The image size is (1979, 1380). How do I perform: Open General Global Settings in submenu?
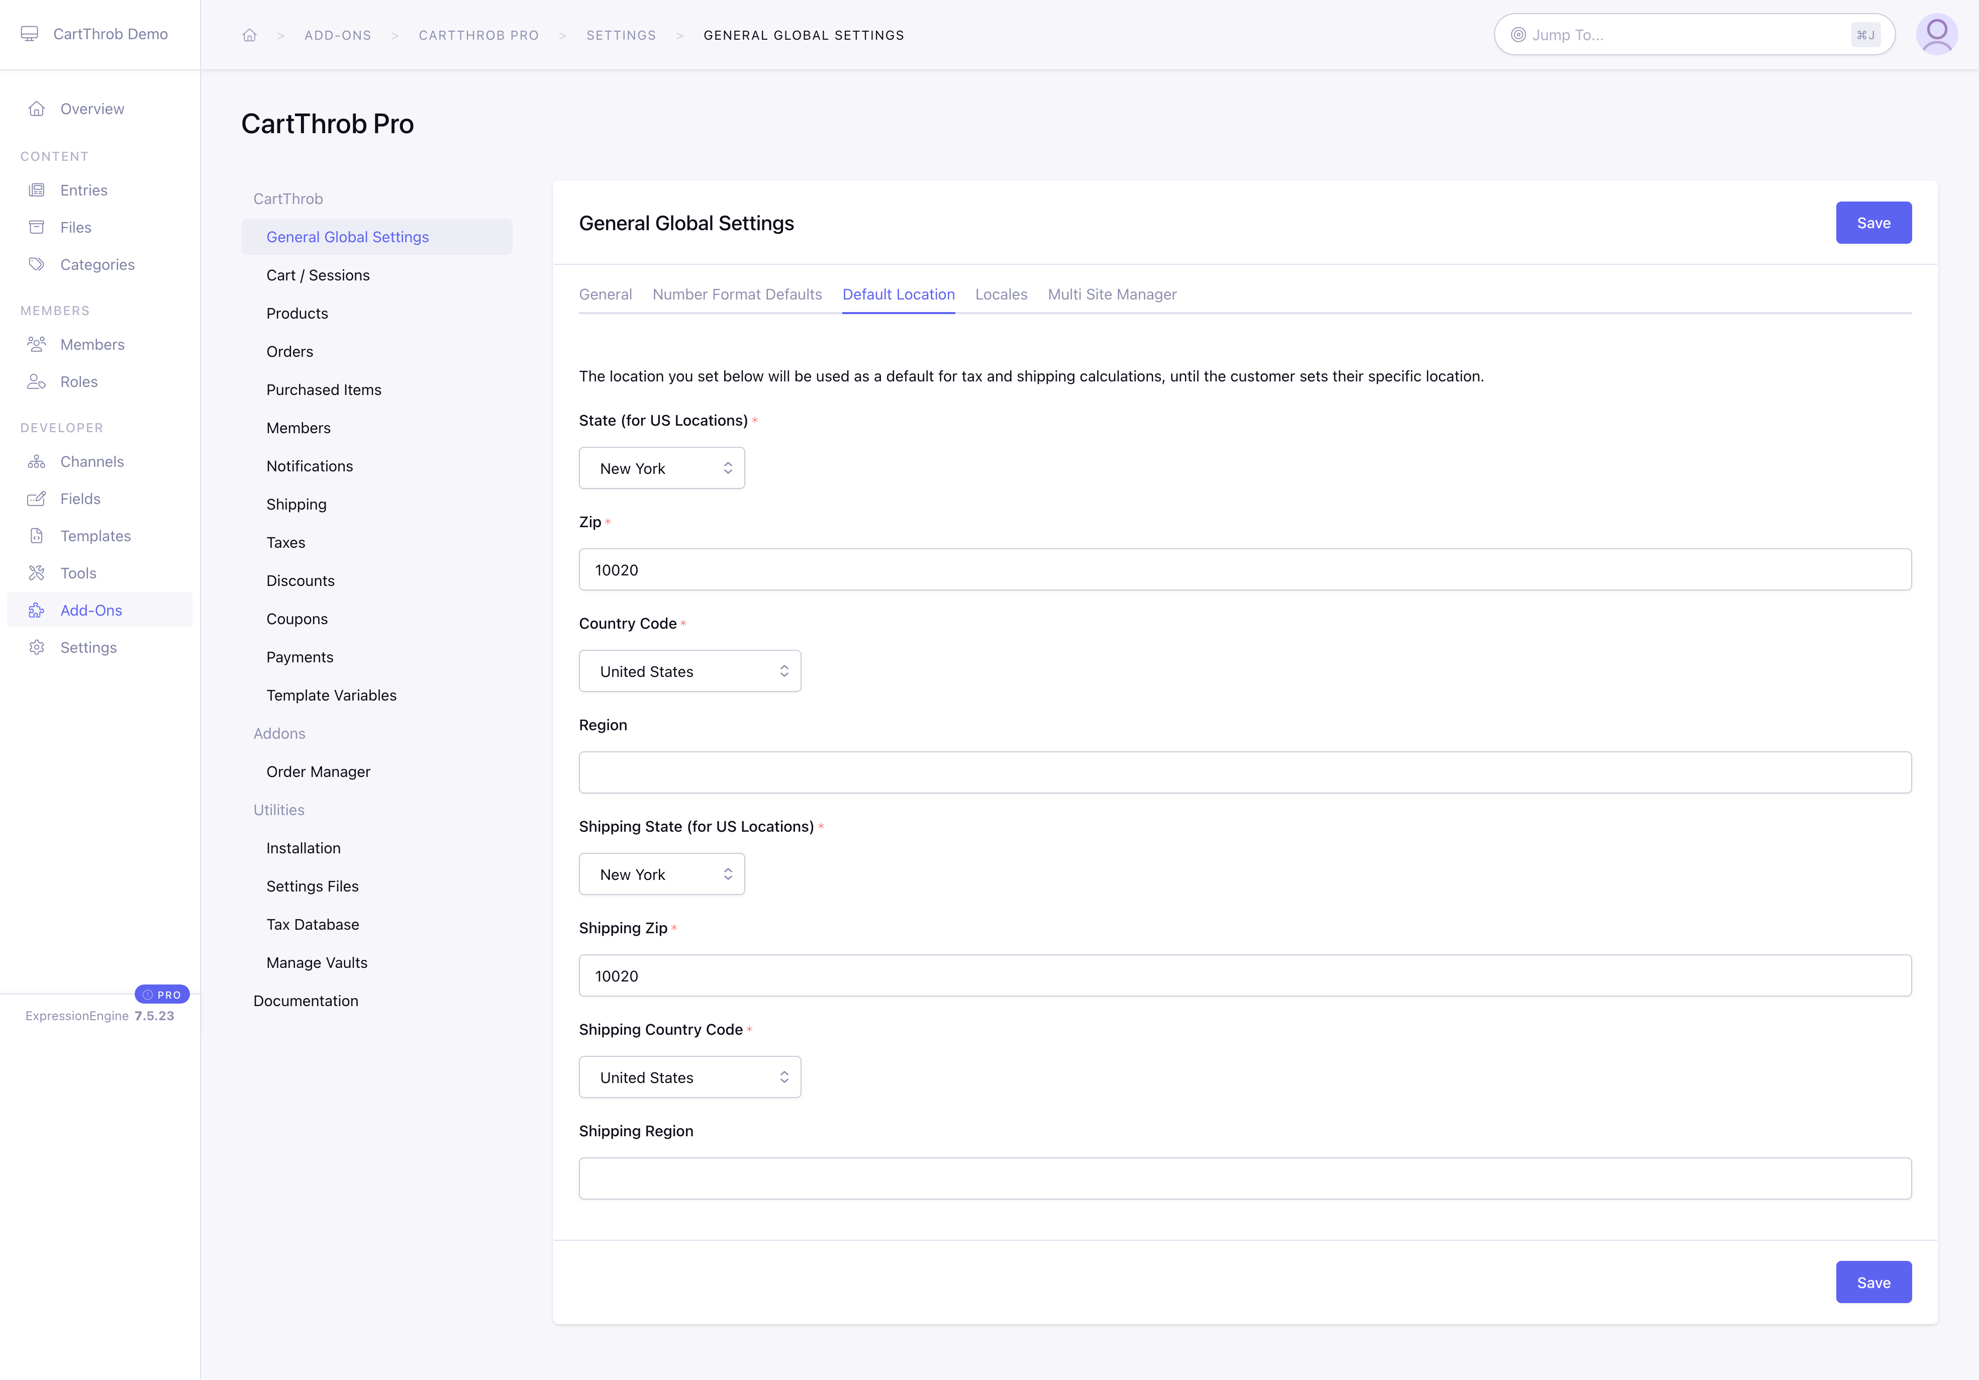(377, 237)
